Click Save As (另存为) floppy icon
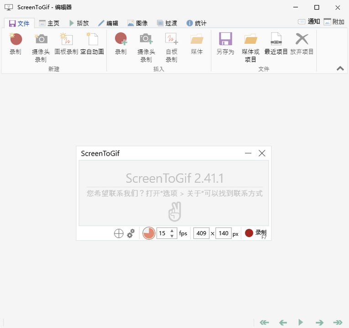349x328 pixels. (225, 44)
